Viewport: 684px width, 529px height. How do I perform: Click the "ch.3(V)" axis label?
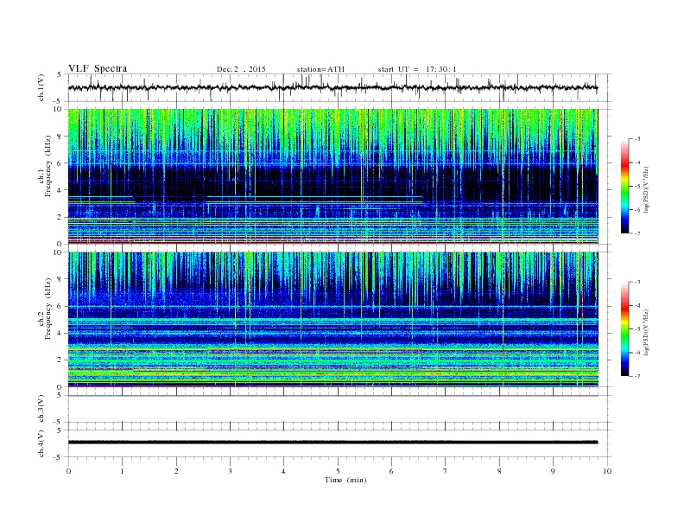click(x=41, y=408)
